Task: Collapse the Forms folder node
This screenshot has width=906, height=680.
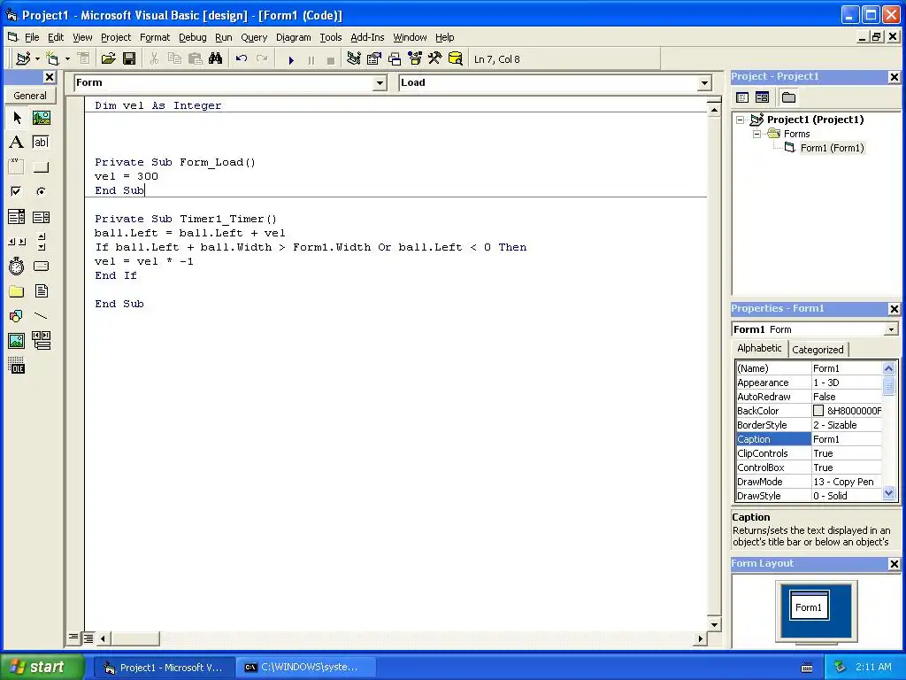Action: coord(756,134)
